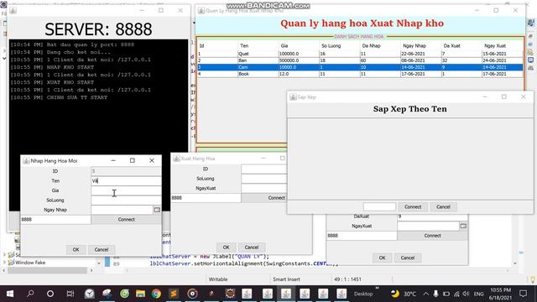Click Connect in Sap Xep window
The image size is (537, 302).
[x=413, y=207]
